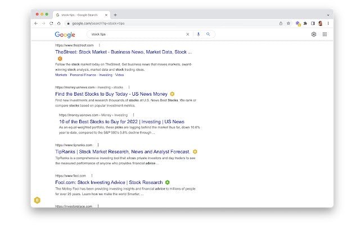Viewport: 360px width, 225px height.
Task: Open Google apps grid icon
Action: point(325,34)
